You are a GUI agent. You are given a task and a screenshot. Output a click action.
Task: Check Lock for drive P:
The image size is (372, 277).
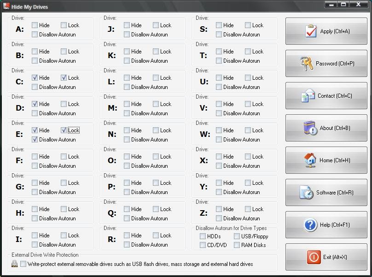click(x=156, y=183)
